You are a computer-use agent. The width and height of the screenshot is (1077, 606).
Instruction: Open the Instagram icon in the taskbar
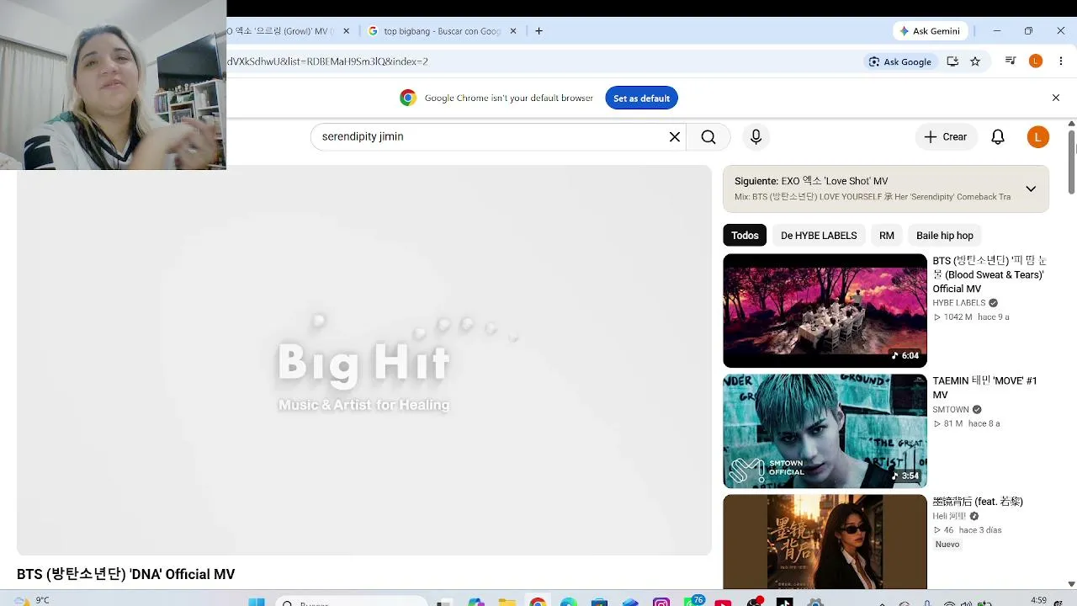pyautogui.click(x=661, y=602)
